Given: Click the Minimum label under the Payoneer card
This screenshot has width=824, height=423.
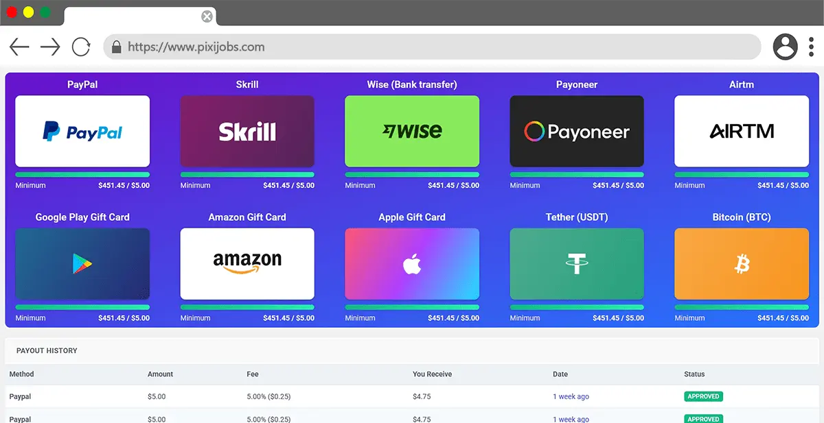Looking at the screenshot, I should (x=525, y=185).
